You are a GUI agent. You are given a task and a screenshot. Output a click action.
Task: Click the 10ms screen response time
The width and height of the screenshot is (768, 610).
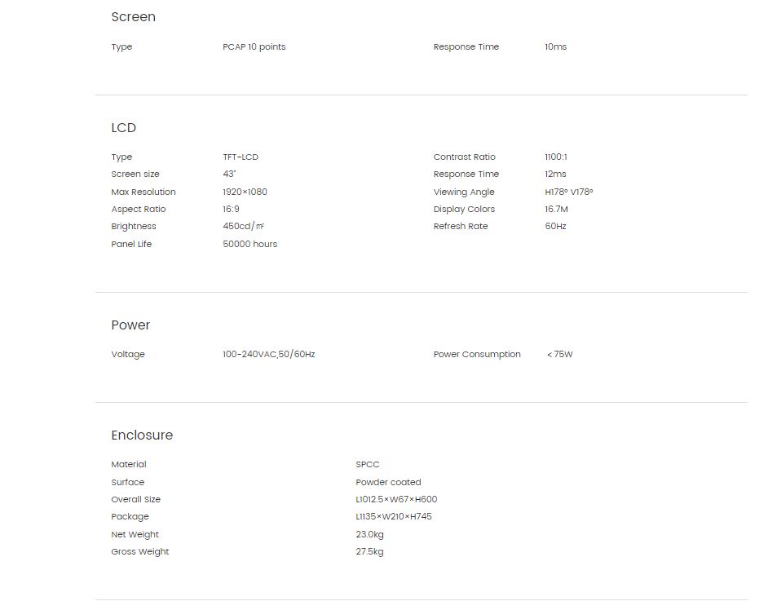click(x=555, y=46)
